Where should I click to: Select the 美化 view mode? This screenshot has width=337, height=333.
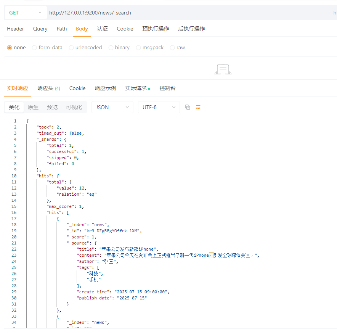click(14, 107)
